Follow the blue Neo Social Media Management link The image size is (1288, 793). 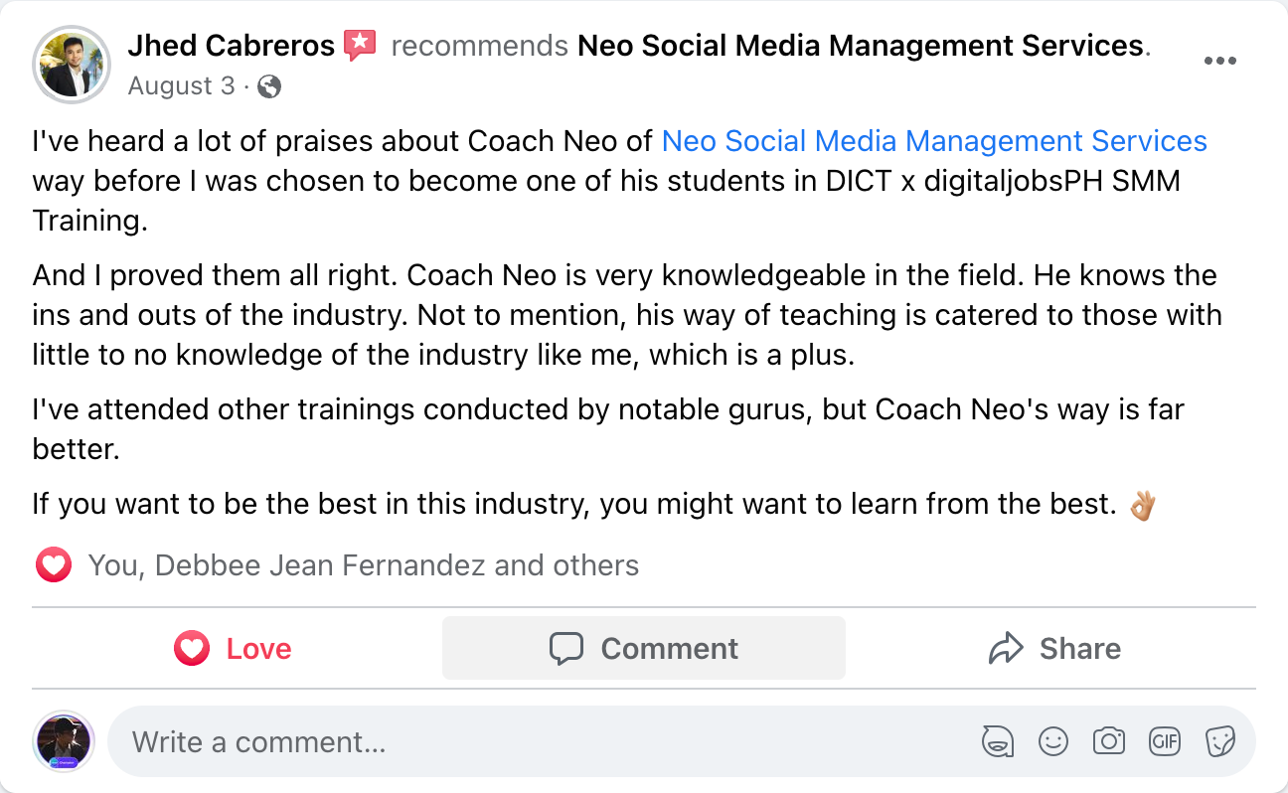[933, 141]
